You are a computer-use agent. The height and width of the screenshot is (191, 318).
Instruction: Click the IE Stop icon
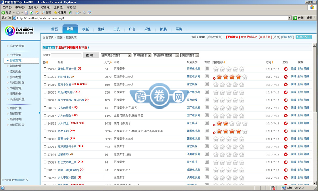(x=26, y=13)
